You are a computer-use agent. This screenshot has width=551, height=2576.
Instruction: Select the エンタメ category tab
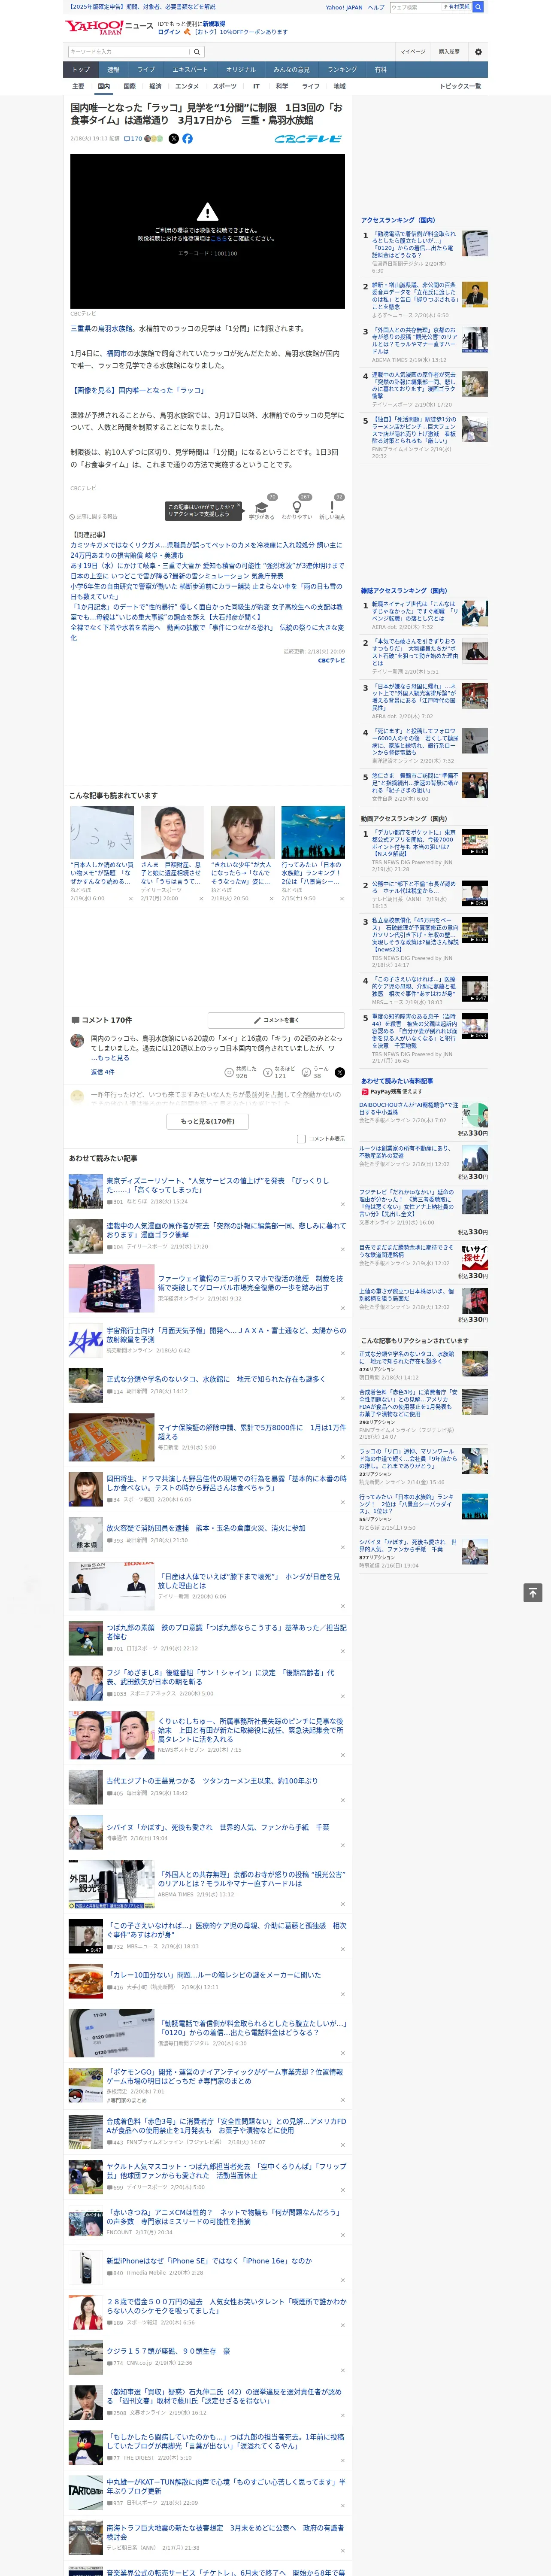[x=187, y=87]
